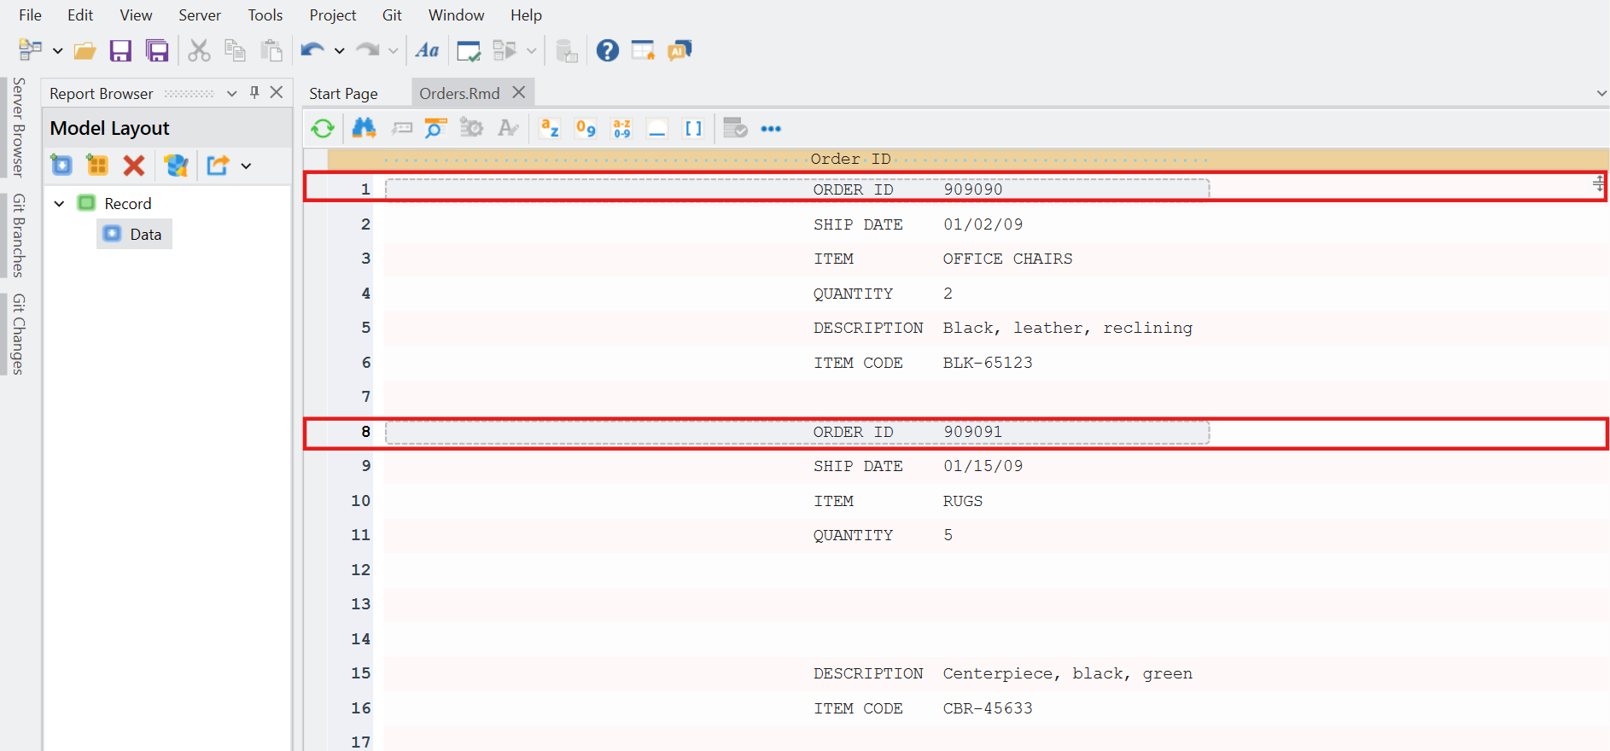Open the undo history dropdown arrow
This screenshot has height=751, width=1610.
pyautogui.click(x=339, y=51)
